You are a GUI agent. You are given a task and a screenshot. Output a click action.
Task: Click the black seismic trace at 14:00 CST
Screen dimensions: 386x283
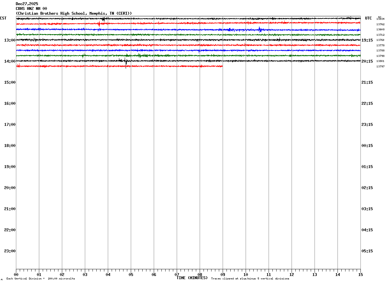(188, 61)
